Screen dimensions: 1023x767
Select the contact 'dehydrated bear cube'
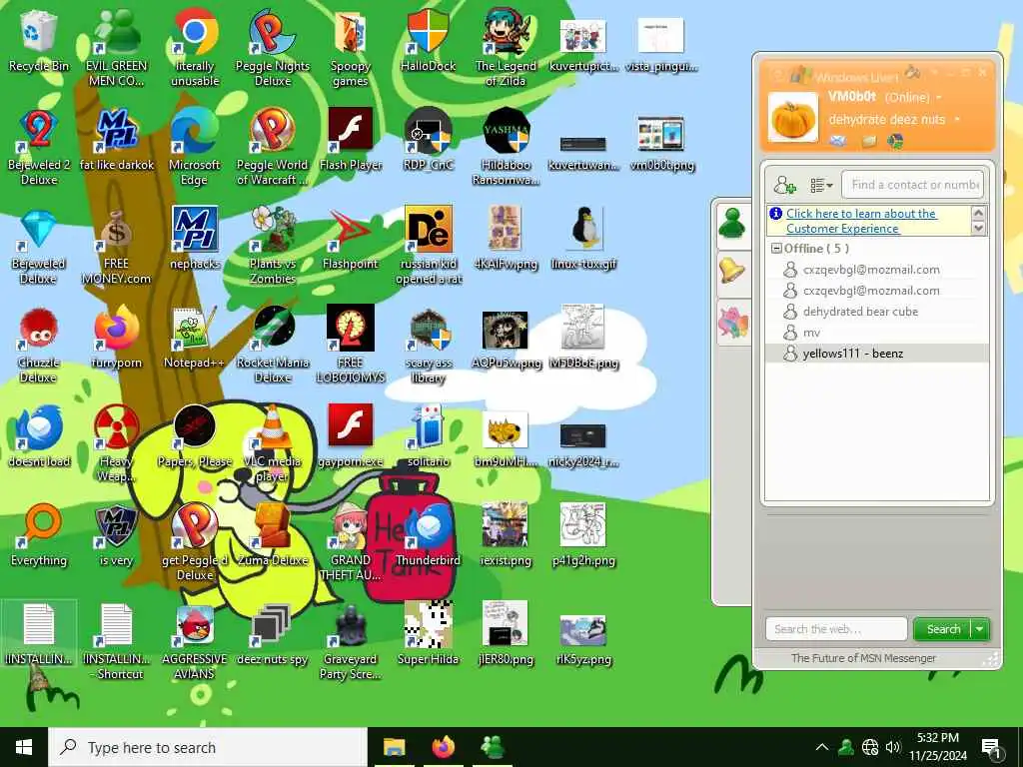point(876,312)
